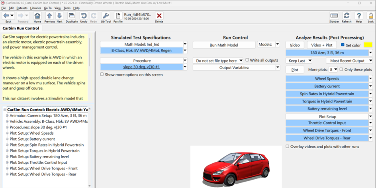The width and height of the screenshot is (376, 188).
Task: Open the Libraries menu
Action: point(36,8)
